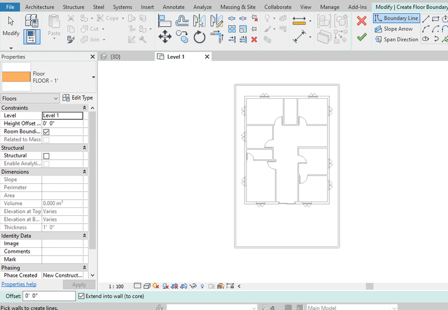Switch to the {3D} view tab
This screenshot has height=310, width=448.
115,57
